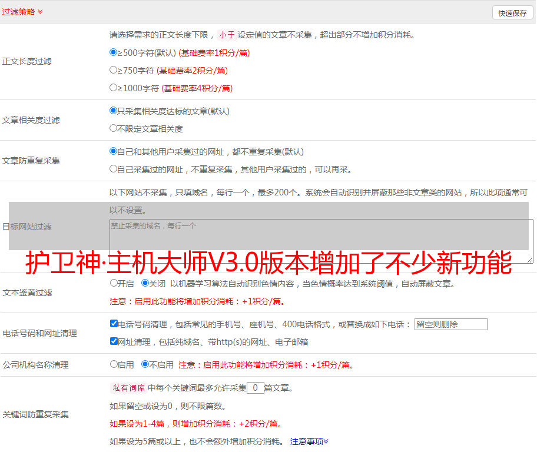Screen dimensions: 537x452
Task: Select ≥1000字符 length option
Action: click(114, 87)
